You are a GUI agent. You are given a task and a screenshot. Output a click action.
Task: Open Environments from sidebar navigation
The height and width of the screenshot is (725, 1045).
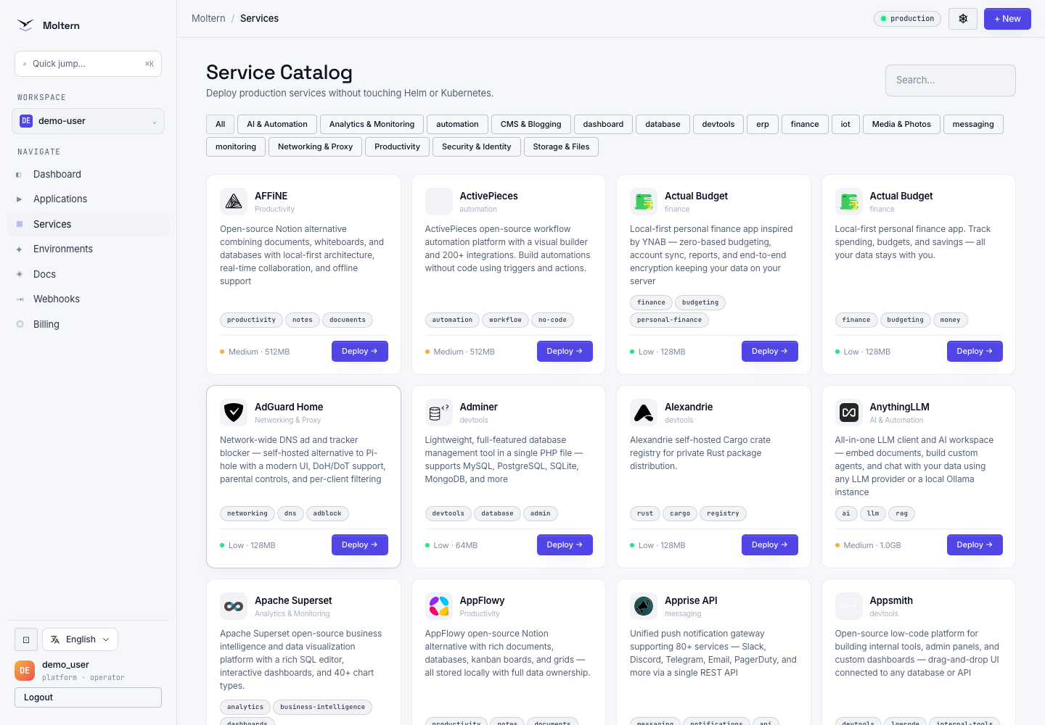(88, 249)
